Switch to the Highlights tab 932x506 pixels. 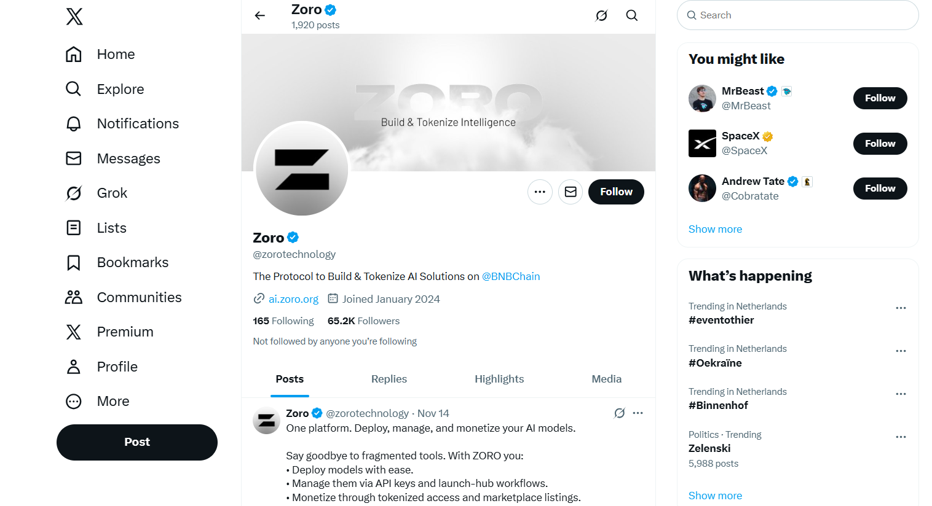pyautogui.click(x=499, y=379)
